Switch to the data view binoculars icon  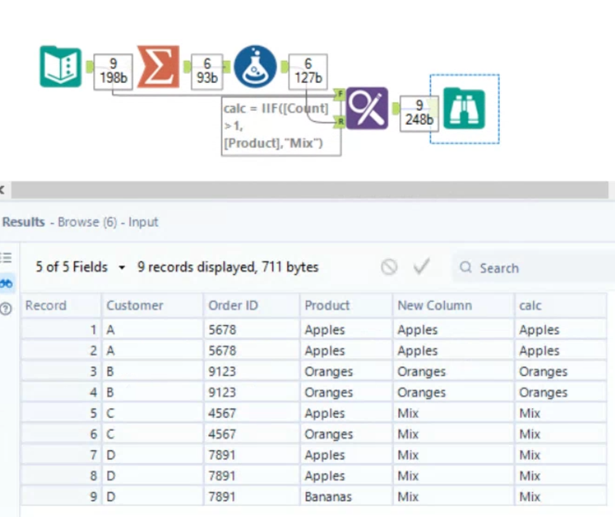[6, 283]
